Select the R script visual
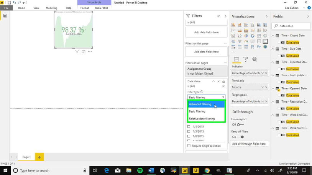The height and width of the screenshot is (175, 312). [x=253, y=47]
